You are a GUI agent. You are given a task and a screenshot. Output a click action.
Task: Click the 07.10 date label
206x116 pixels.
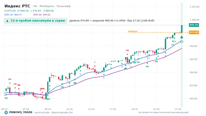(x=26, y=109)
